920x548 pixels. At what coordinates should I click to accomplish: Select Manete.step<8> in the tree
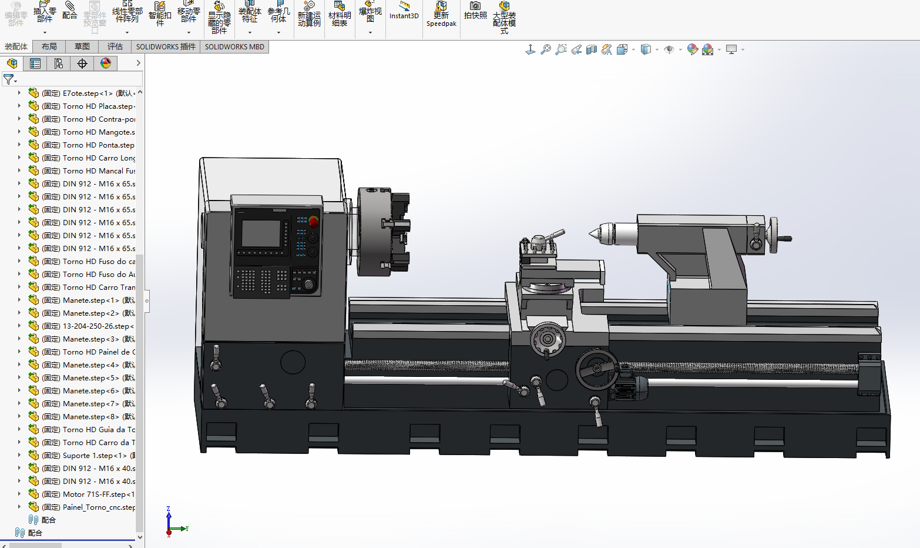tap(82, 416)
